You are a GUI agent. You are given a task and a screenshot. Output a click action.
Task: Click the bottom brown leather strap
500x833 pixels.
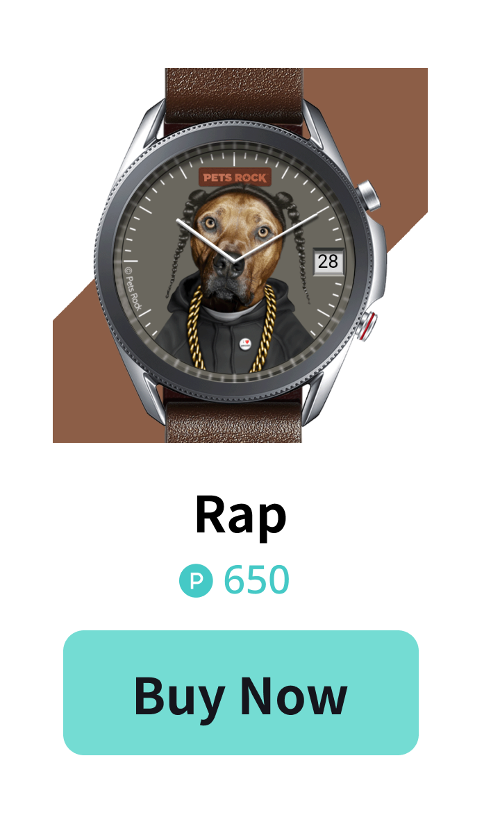234,419
